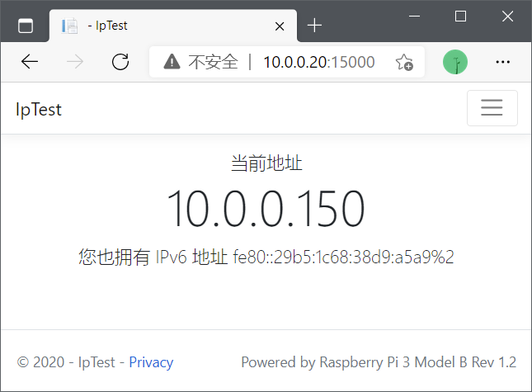Toggle the hamburger navigation menu
This screenshot has width=532, height=392.
pos(492,108)
